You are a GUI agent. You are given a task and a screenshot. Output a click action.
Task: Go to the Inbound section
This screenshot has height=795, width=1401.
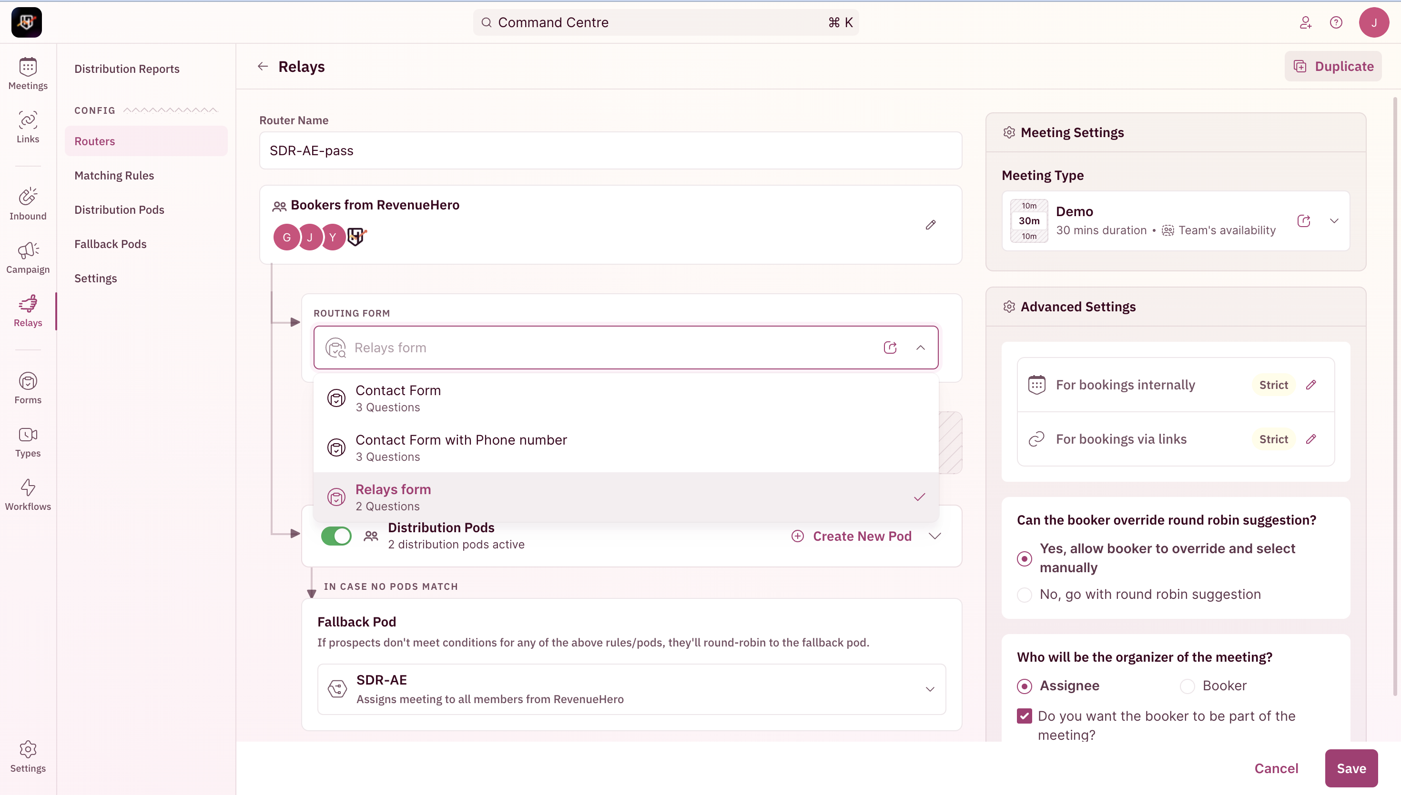click(x=28, y=204)
